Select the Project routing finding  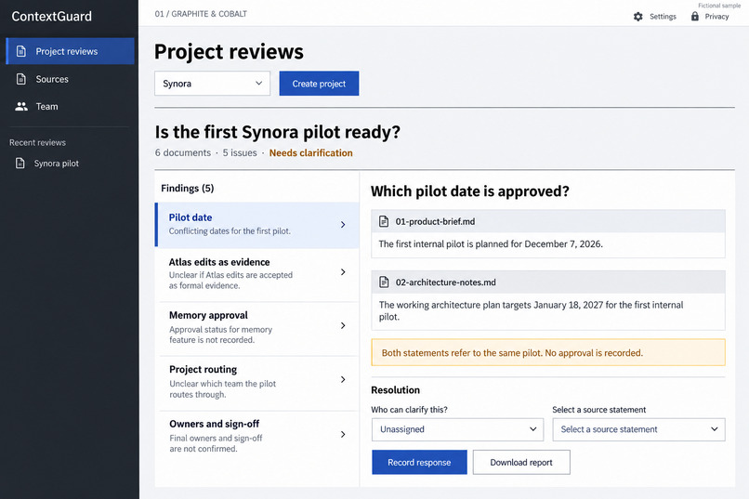258,383
